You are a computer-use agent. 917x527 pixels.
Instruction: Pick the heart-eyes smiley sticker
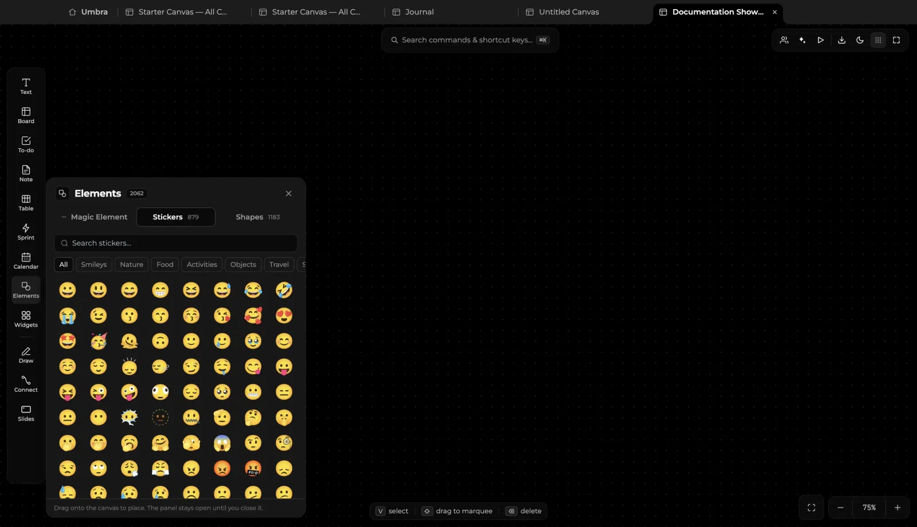[284, 316]
